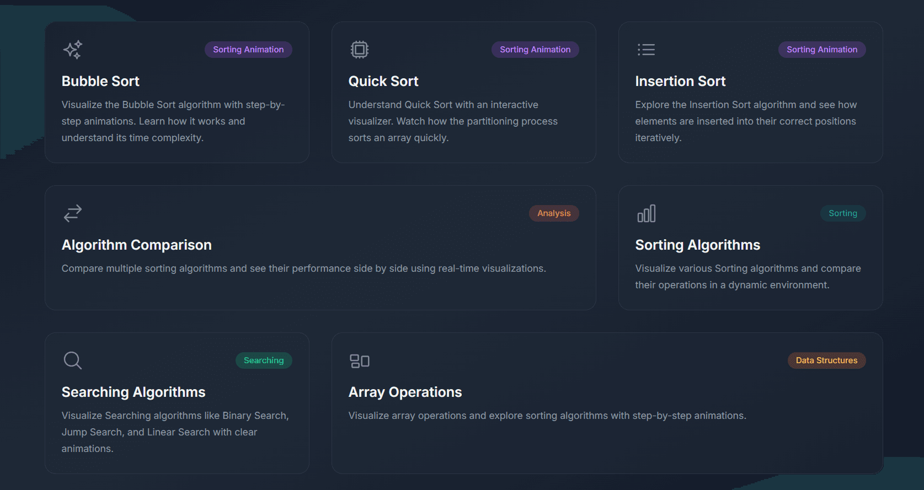Open the Bubble Sort title link

point(100,81)
